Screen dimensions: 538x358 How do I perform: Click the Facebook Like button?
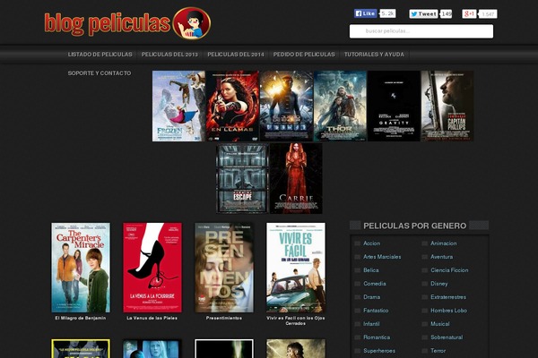[x=366, y=13]
